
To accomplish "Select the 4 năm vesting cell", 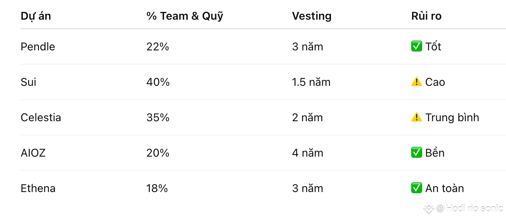I will coord(307,153).
